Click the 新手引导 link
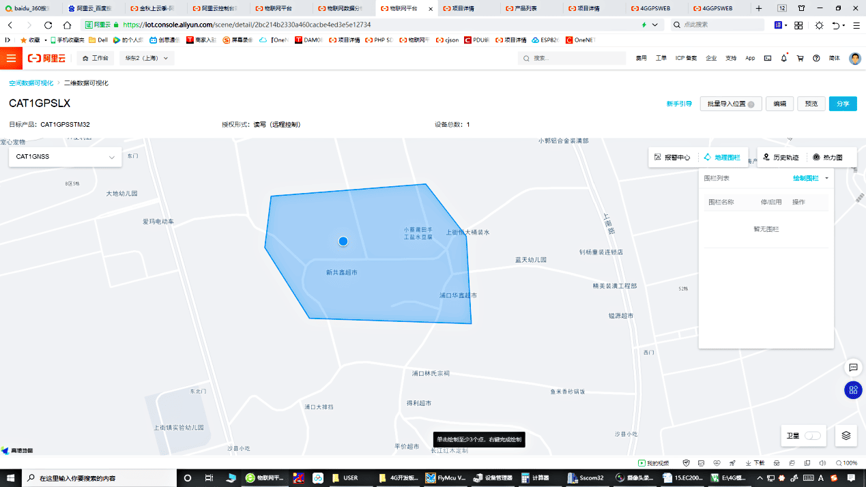 click(x=679, y=104)
